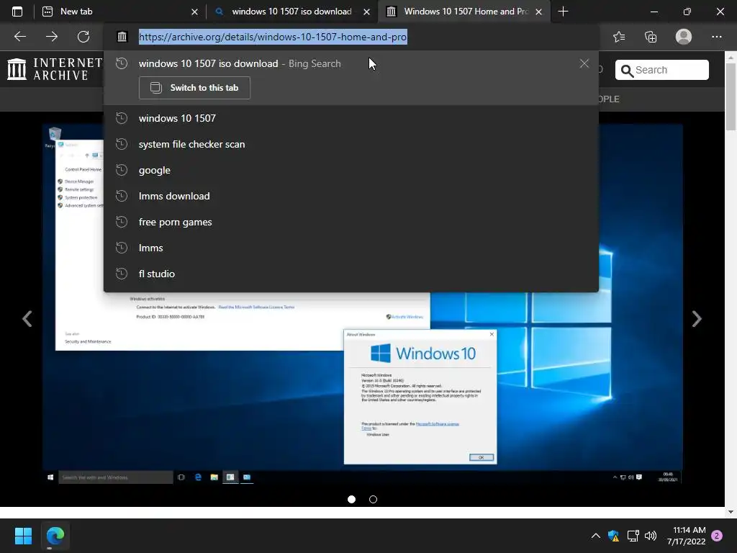Screen dimensions: 737x553
Task: Remove the Bing Search suggestion with X
Action: coord(584,63)
